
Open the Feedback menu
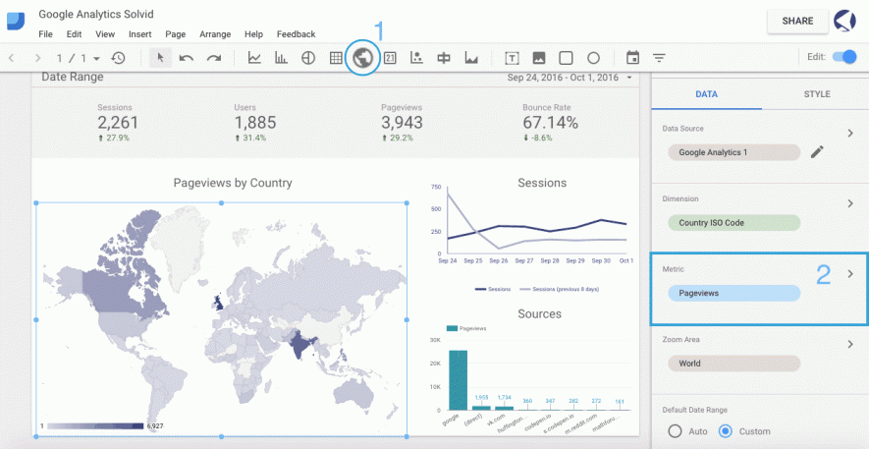tap(296, 34)
